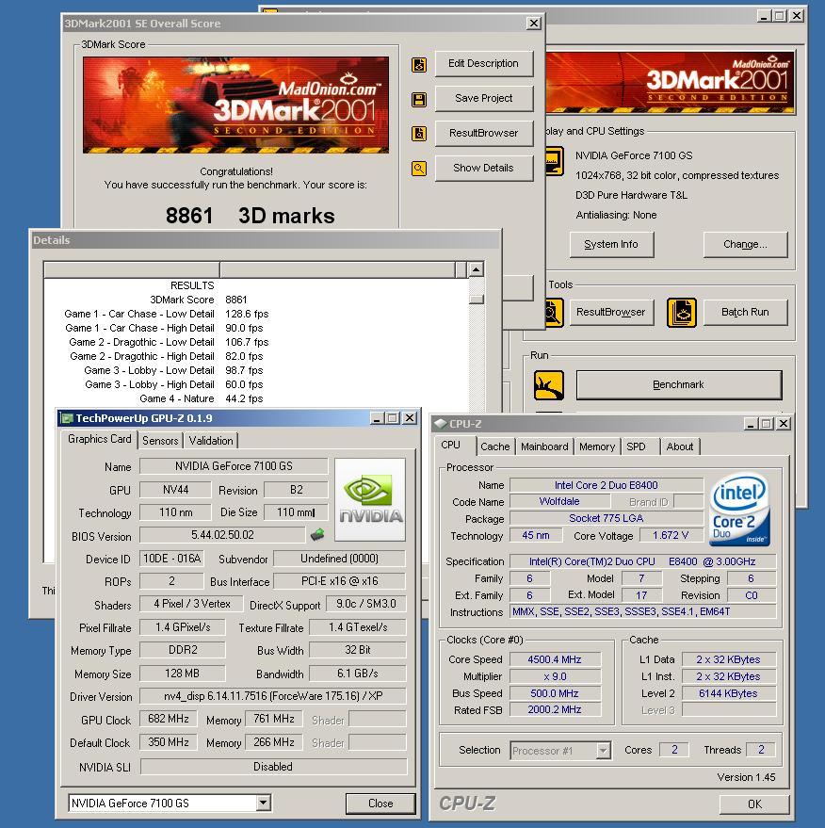Open ResultBrowser under Tools section
Screen dimensions: 825x828
tap(611, 313)
